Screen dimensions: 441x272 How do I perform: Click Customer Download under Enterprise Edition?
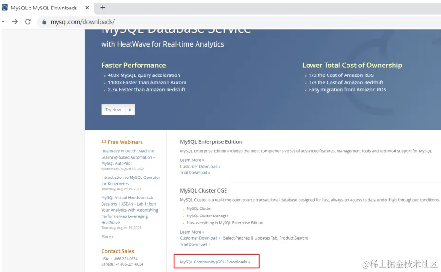(x=200, y=166)
